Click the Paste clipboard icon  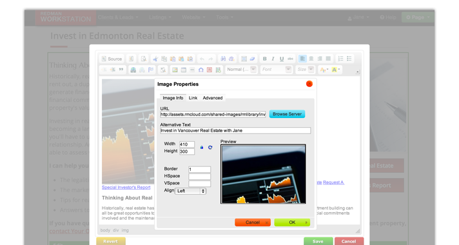(x=173, y=59)
